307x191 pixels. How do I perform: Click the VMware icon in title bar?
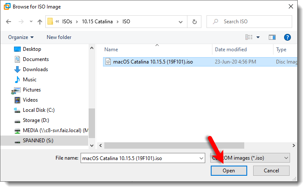(x=7, y=6)
